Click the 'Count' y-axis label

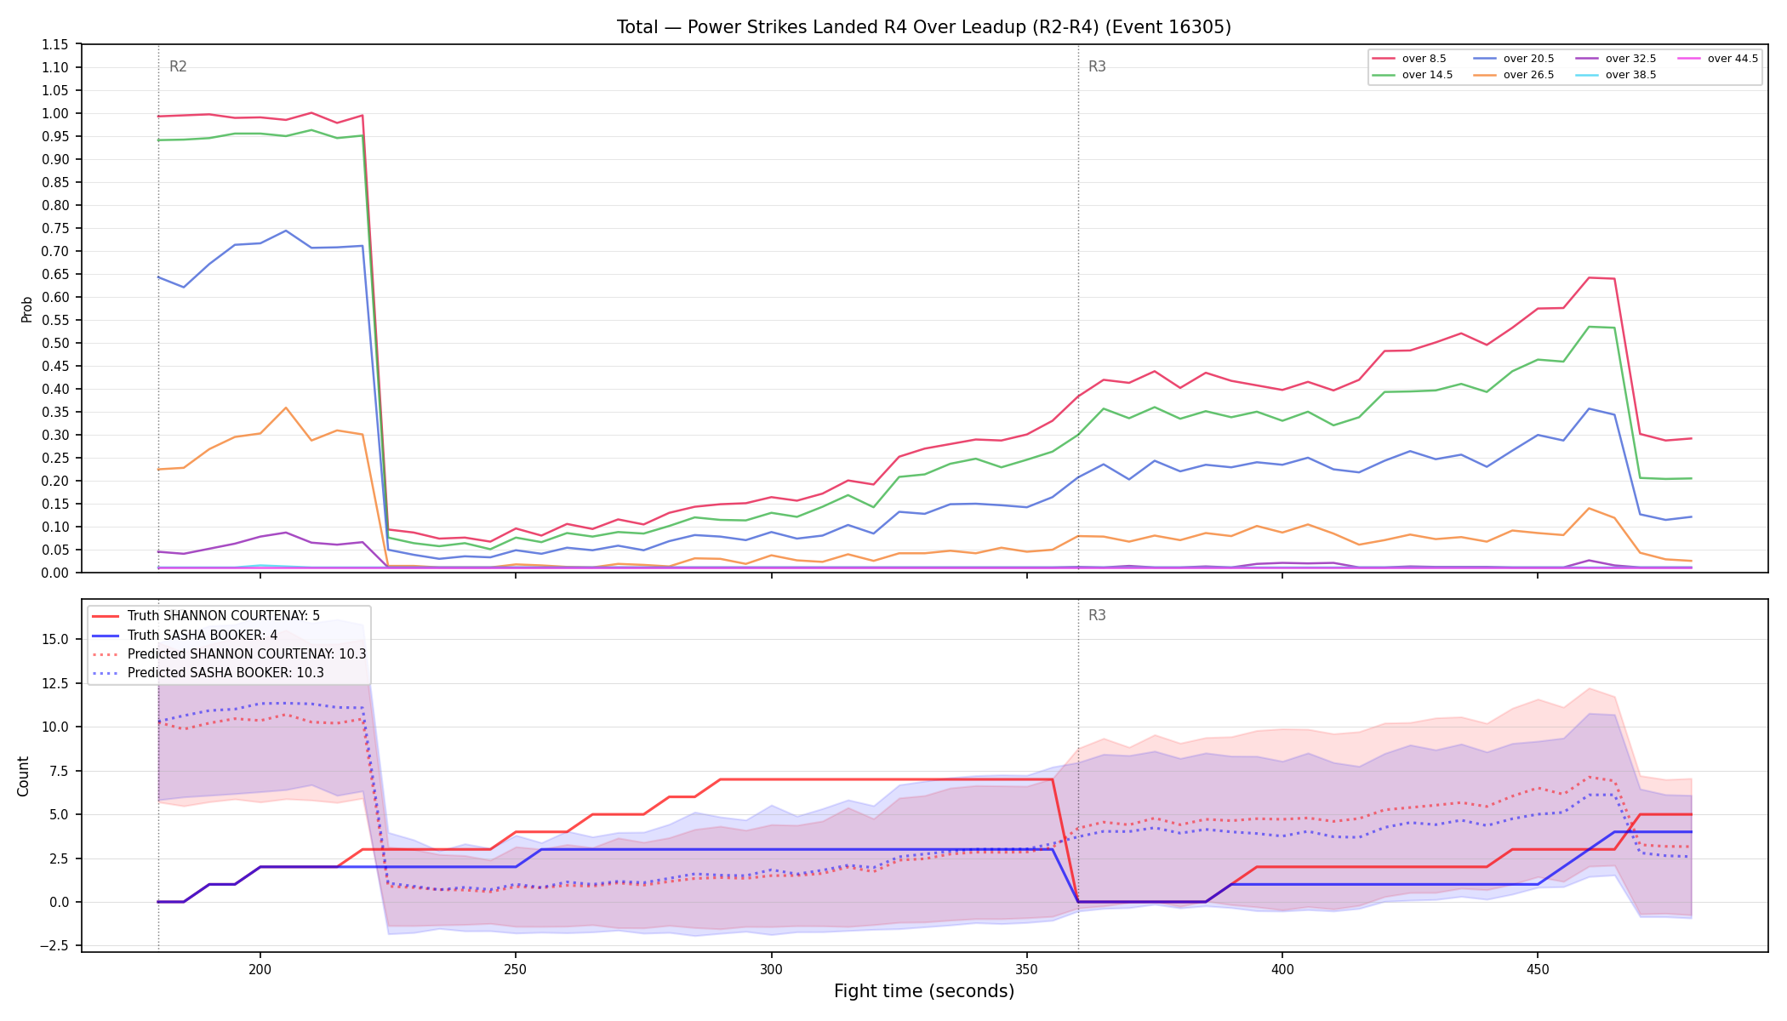(x=23, y=776)
